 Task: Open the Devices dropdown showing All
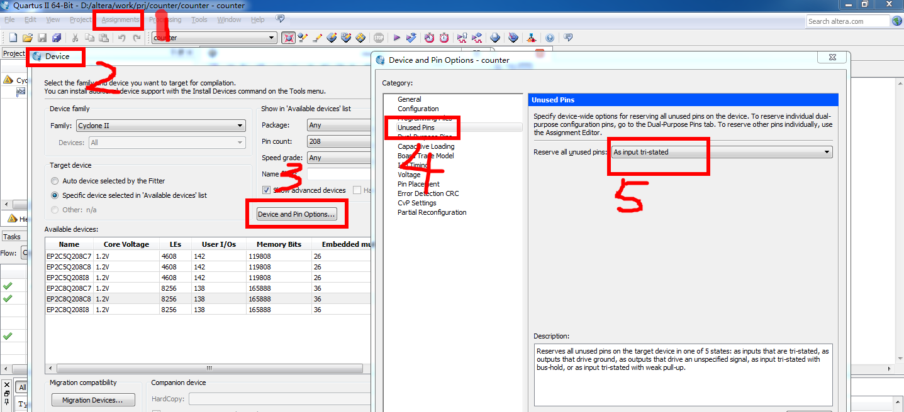(x=167, y=143)
